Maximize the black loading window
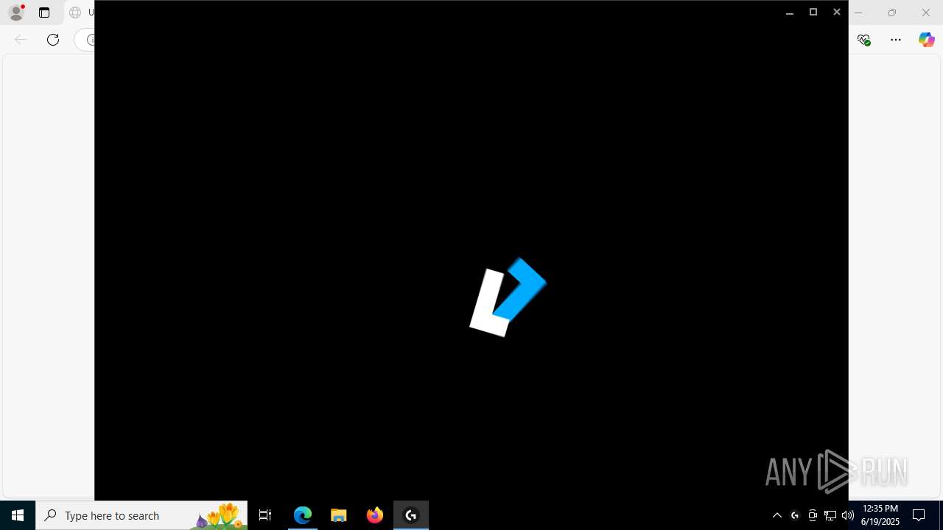This screenshot has height=530, width=943. tap(813, 12)
